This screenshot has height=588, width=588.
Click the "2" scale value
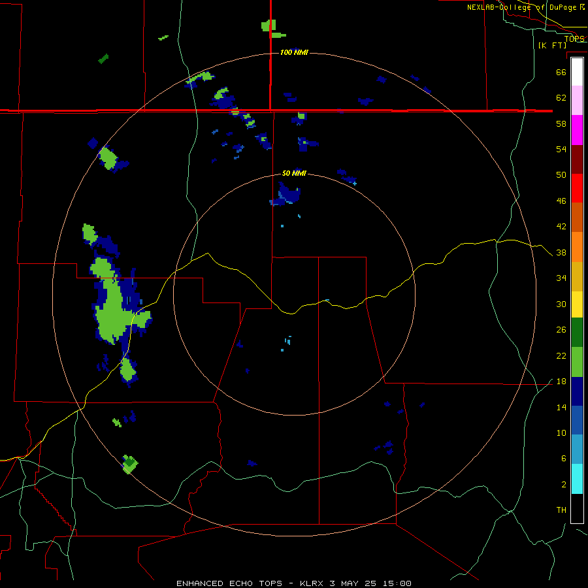click(x=564, y=484)
